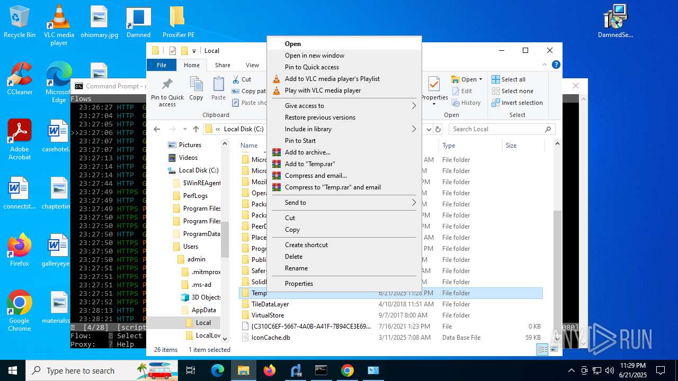Select AppData in the navigation tree
Image resolution: width=678 pixels, height=381 pixels.
tap(199, 310)
